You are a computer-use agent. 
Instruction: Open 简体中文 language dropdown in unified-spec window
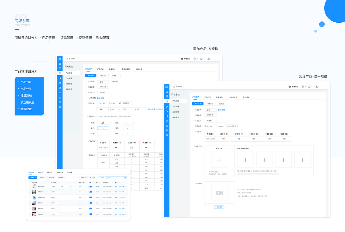pos(211,115)
